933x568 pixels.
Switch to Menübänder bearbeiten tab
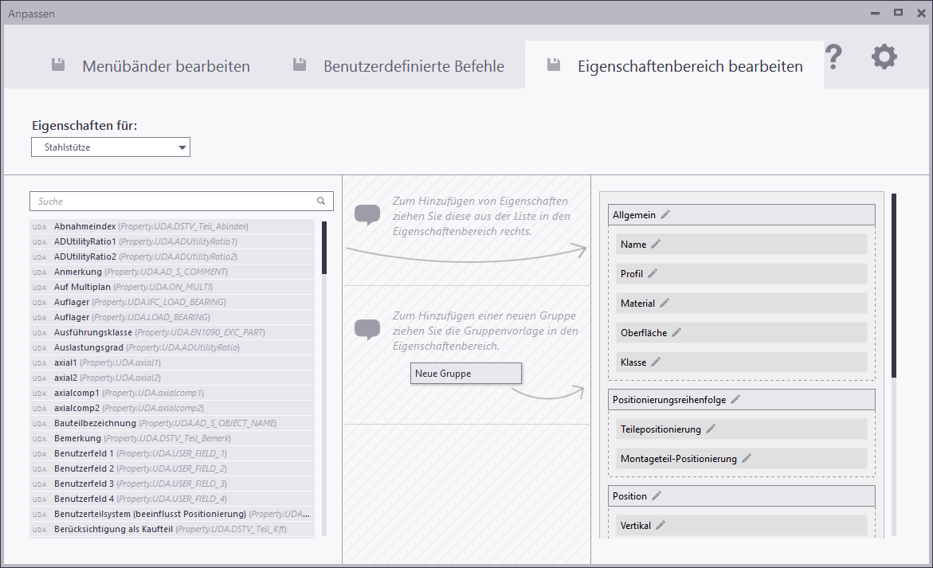[x=151, y=66]
